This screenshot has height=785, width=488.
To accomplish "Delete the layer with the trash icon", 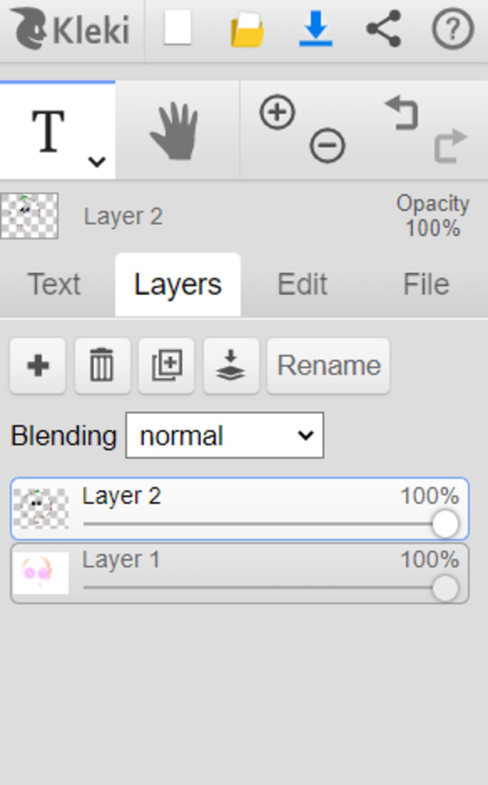I will [x=102, y=366].
